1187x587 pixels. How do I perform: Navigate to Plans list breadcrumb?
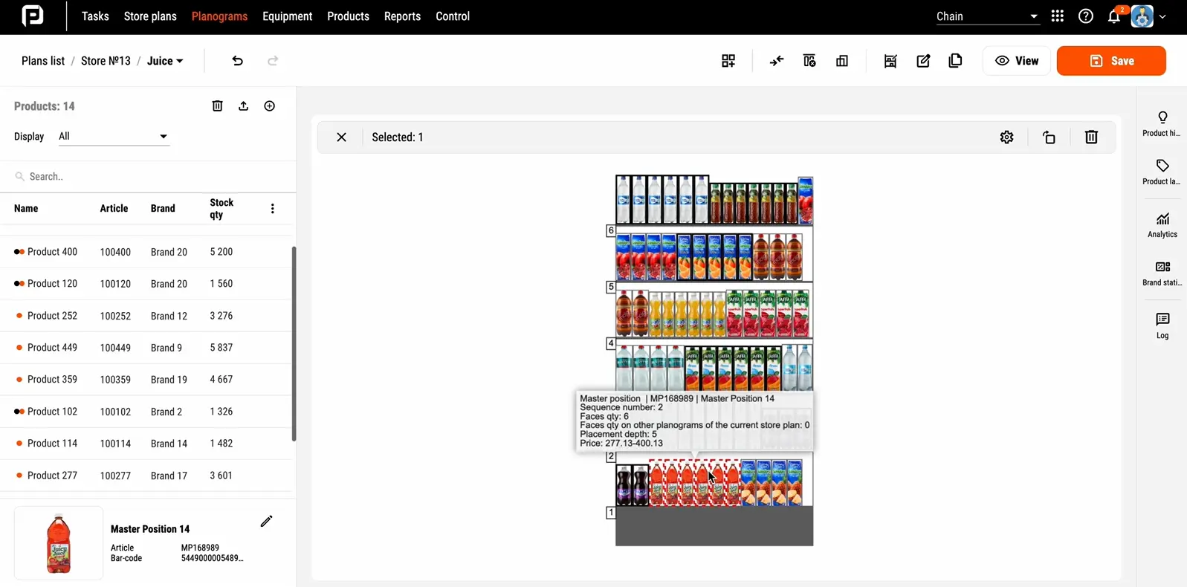pyautogui.click(x=43, y=61)
